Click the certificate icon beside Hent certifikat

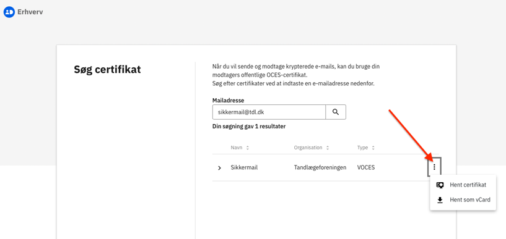point(440,185)
